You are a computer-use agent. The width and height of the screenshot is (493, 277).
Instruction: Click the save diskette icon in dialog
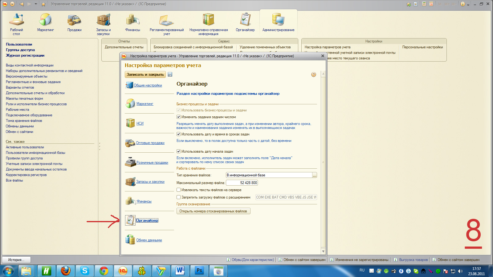(x=170, y=74)
